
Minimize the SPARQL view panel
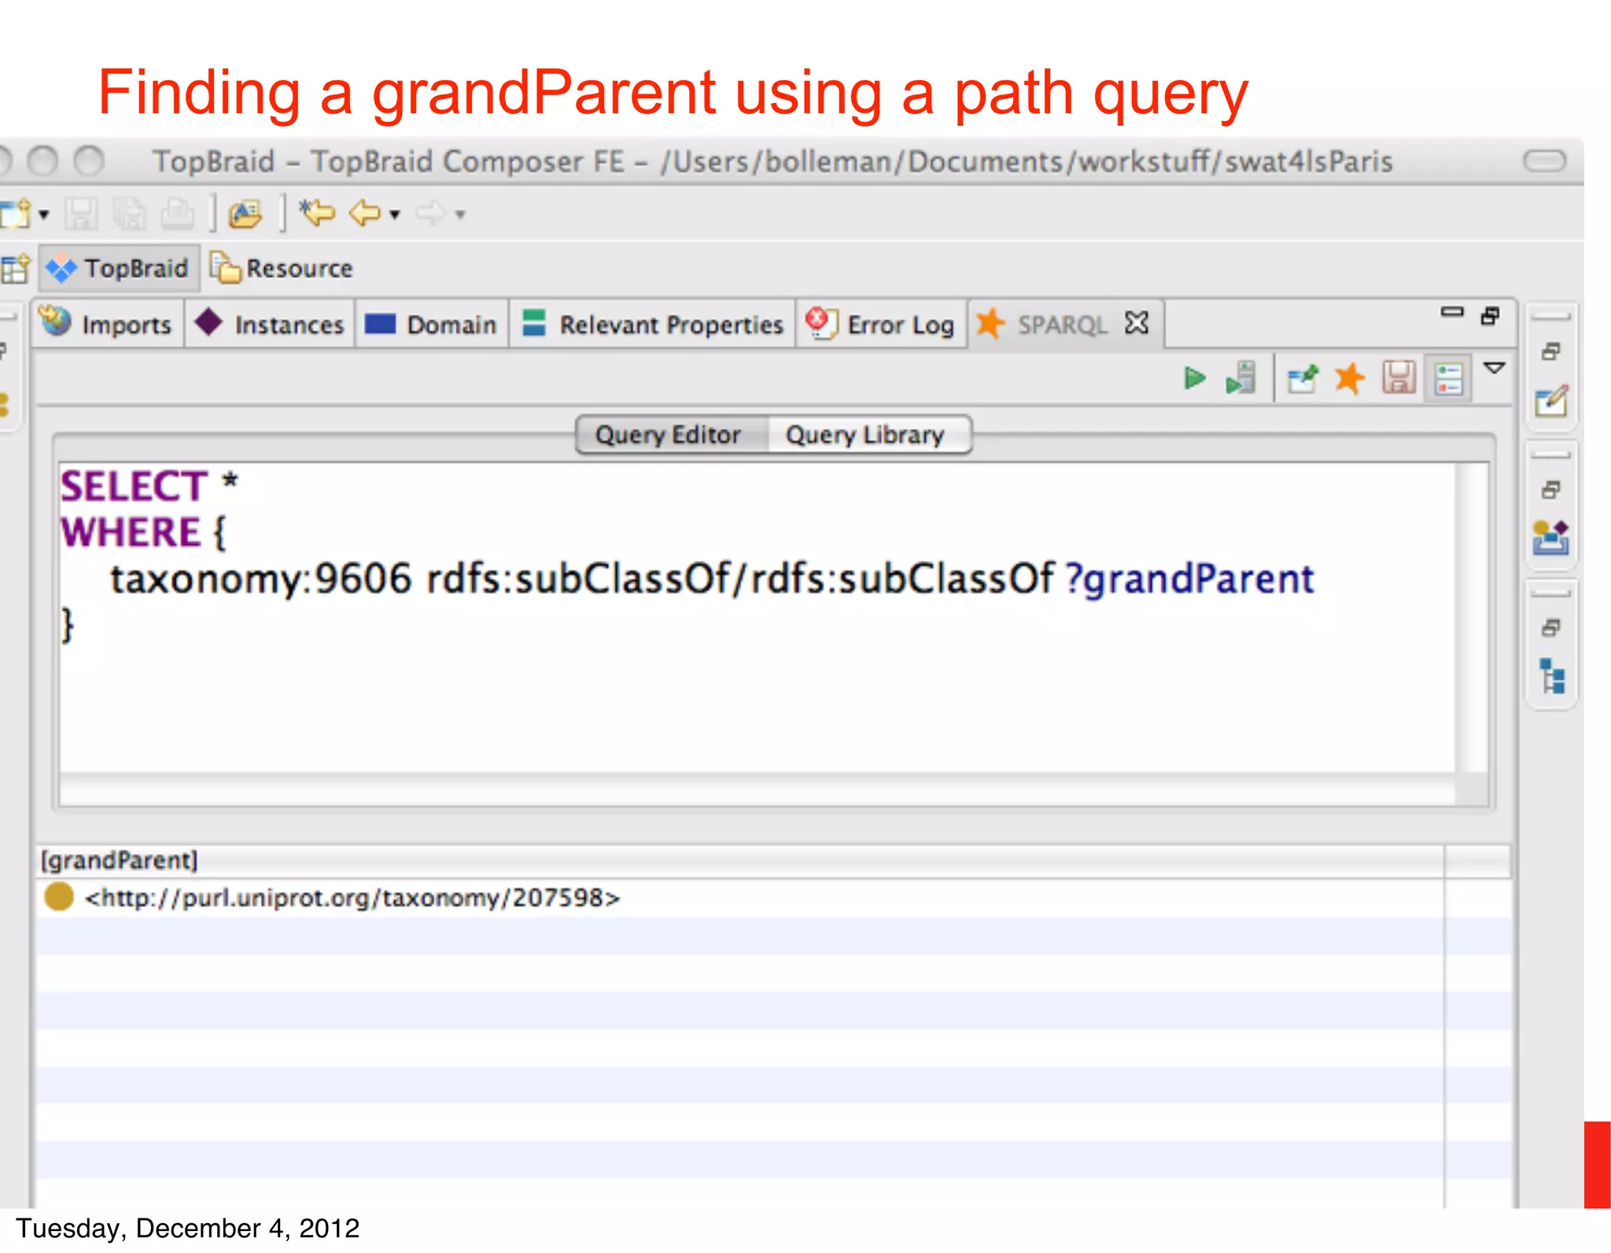pyautogui.click(x=1452, y=312)
